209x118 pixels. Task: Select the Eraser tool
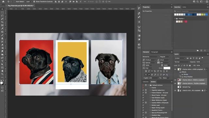[2, 45]
